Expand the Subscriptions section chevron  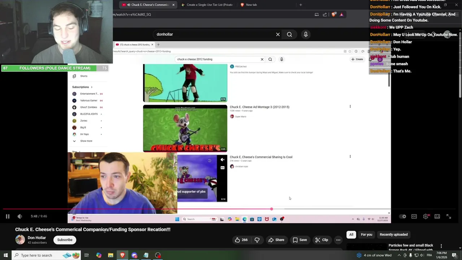click(x=92, y=87)
